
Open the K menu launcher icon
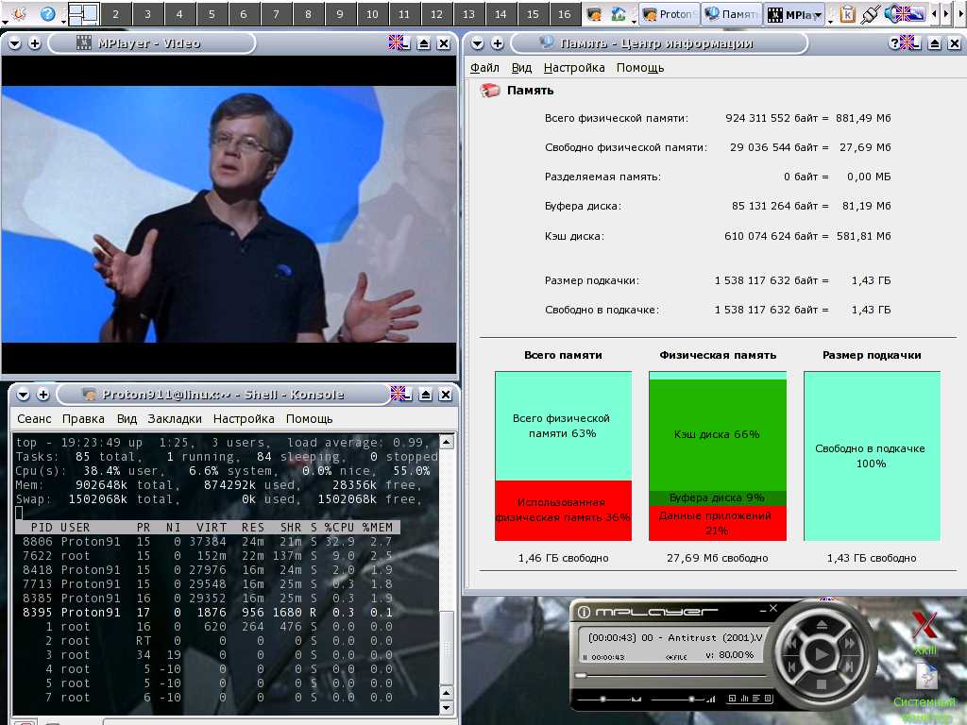19,13
